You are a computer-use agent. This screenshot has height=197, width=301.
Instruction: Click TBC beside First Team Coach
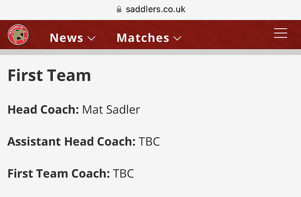tap(123, 173)
